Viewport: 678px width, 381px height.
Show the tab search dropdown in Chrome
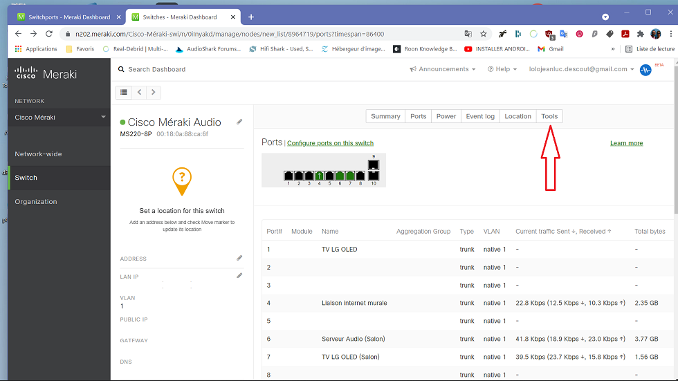coord(605,17)
